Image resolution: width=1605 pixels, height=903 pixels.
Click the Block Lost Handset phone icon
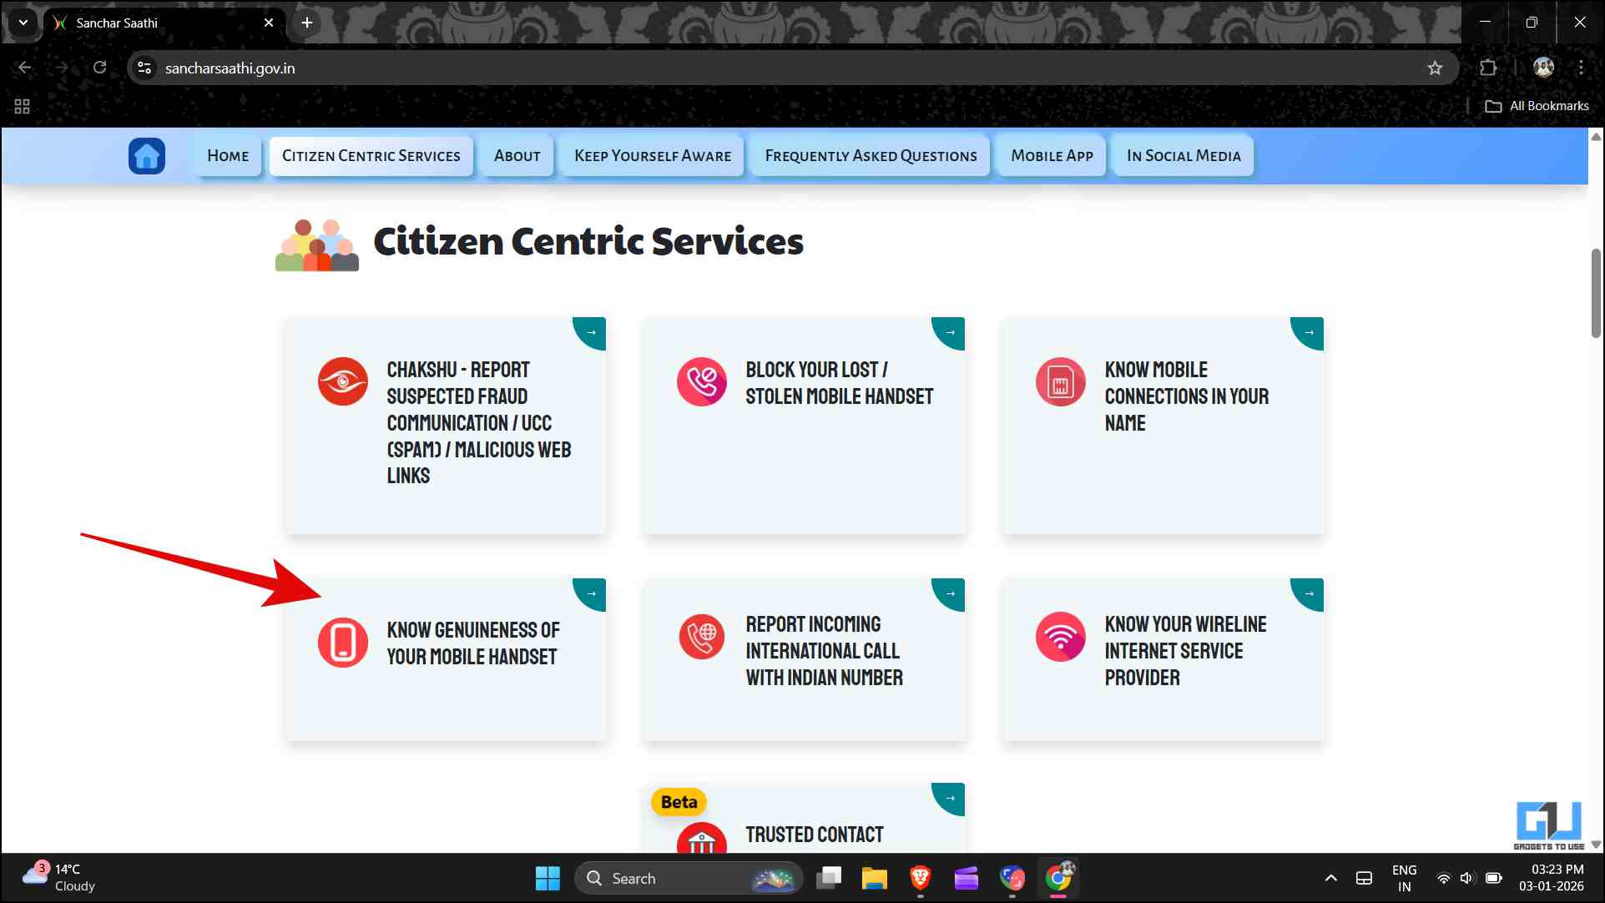pyautogui.click(x=701, y=381)
